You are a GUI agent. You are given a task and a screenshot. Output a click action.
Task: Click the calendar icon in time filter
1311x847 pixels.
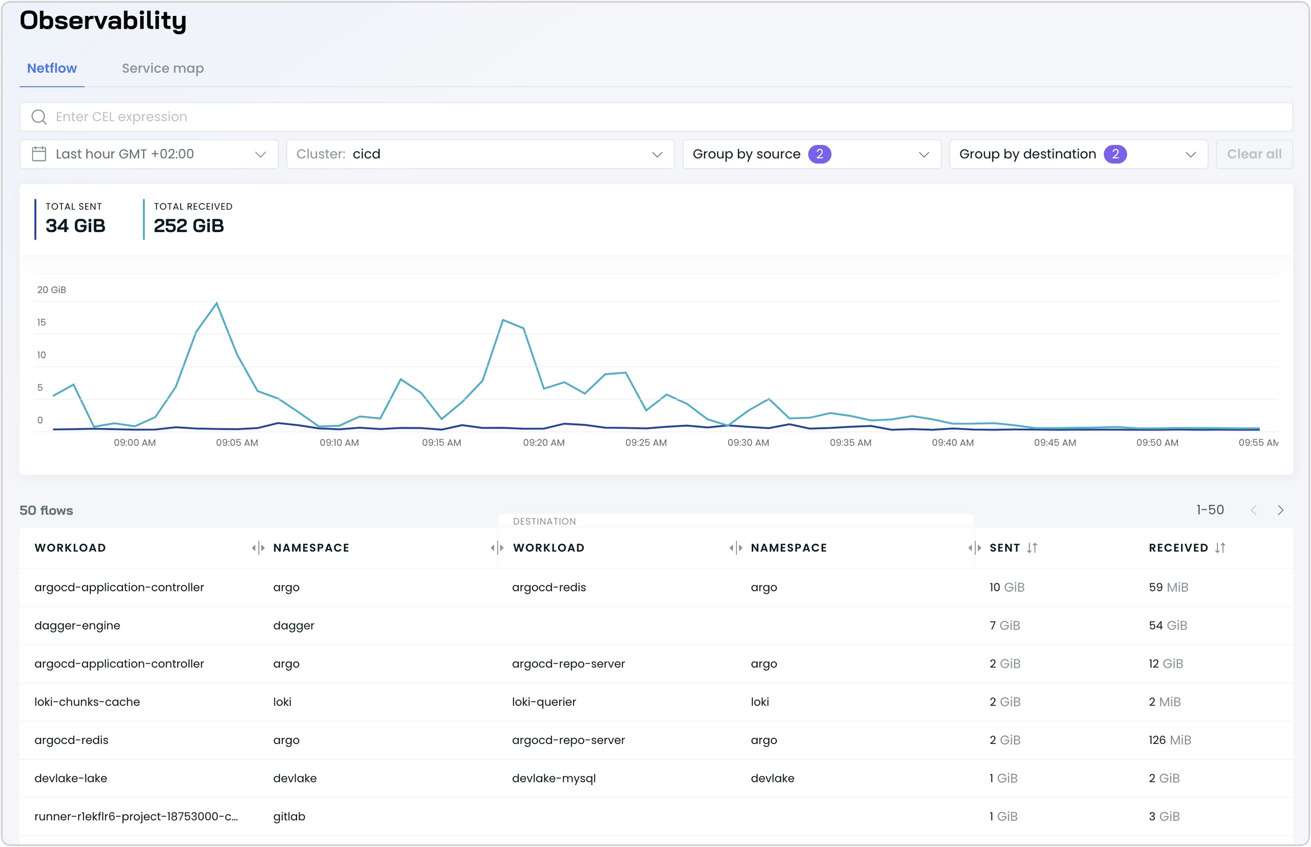click(39, 154)
